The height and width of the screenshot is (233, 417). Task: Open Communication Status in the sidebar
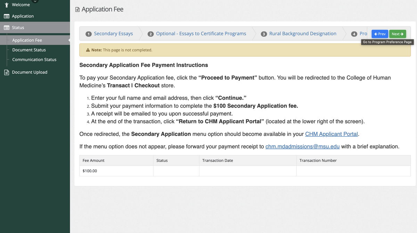pos(34,60)
